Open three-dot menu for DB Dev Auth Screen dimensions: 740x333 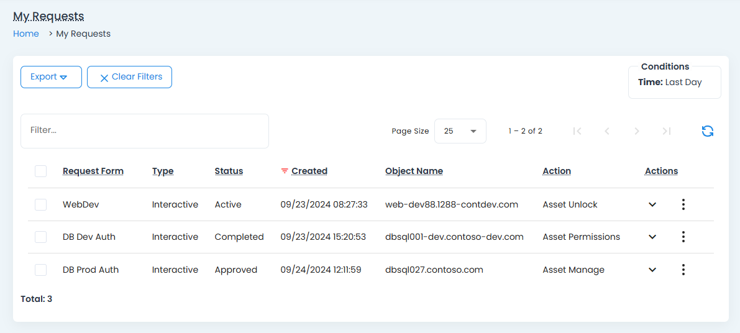pyautogui.click(x=683, y=237)
